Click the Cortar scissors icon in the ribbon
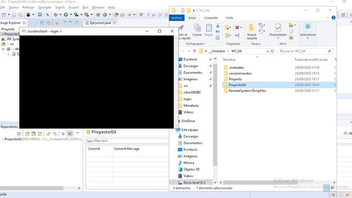The height and width of the screenshot is (198, 352). click(x=218, y=26)
